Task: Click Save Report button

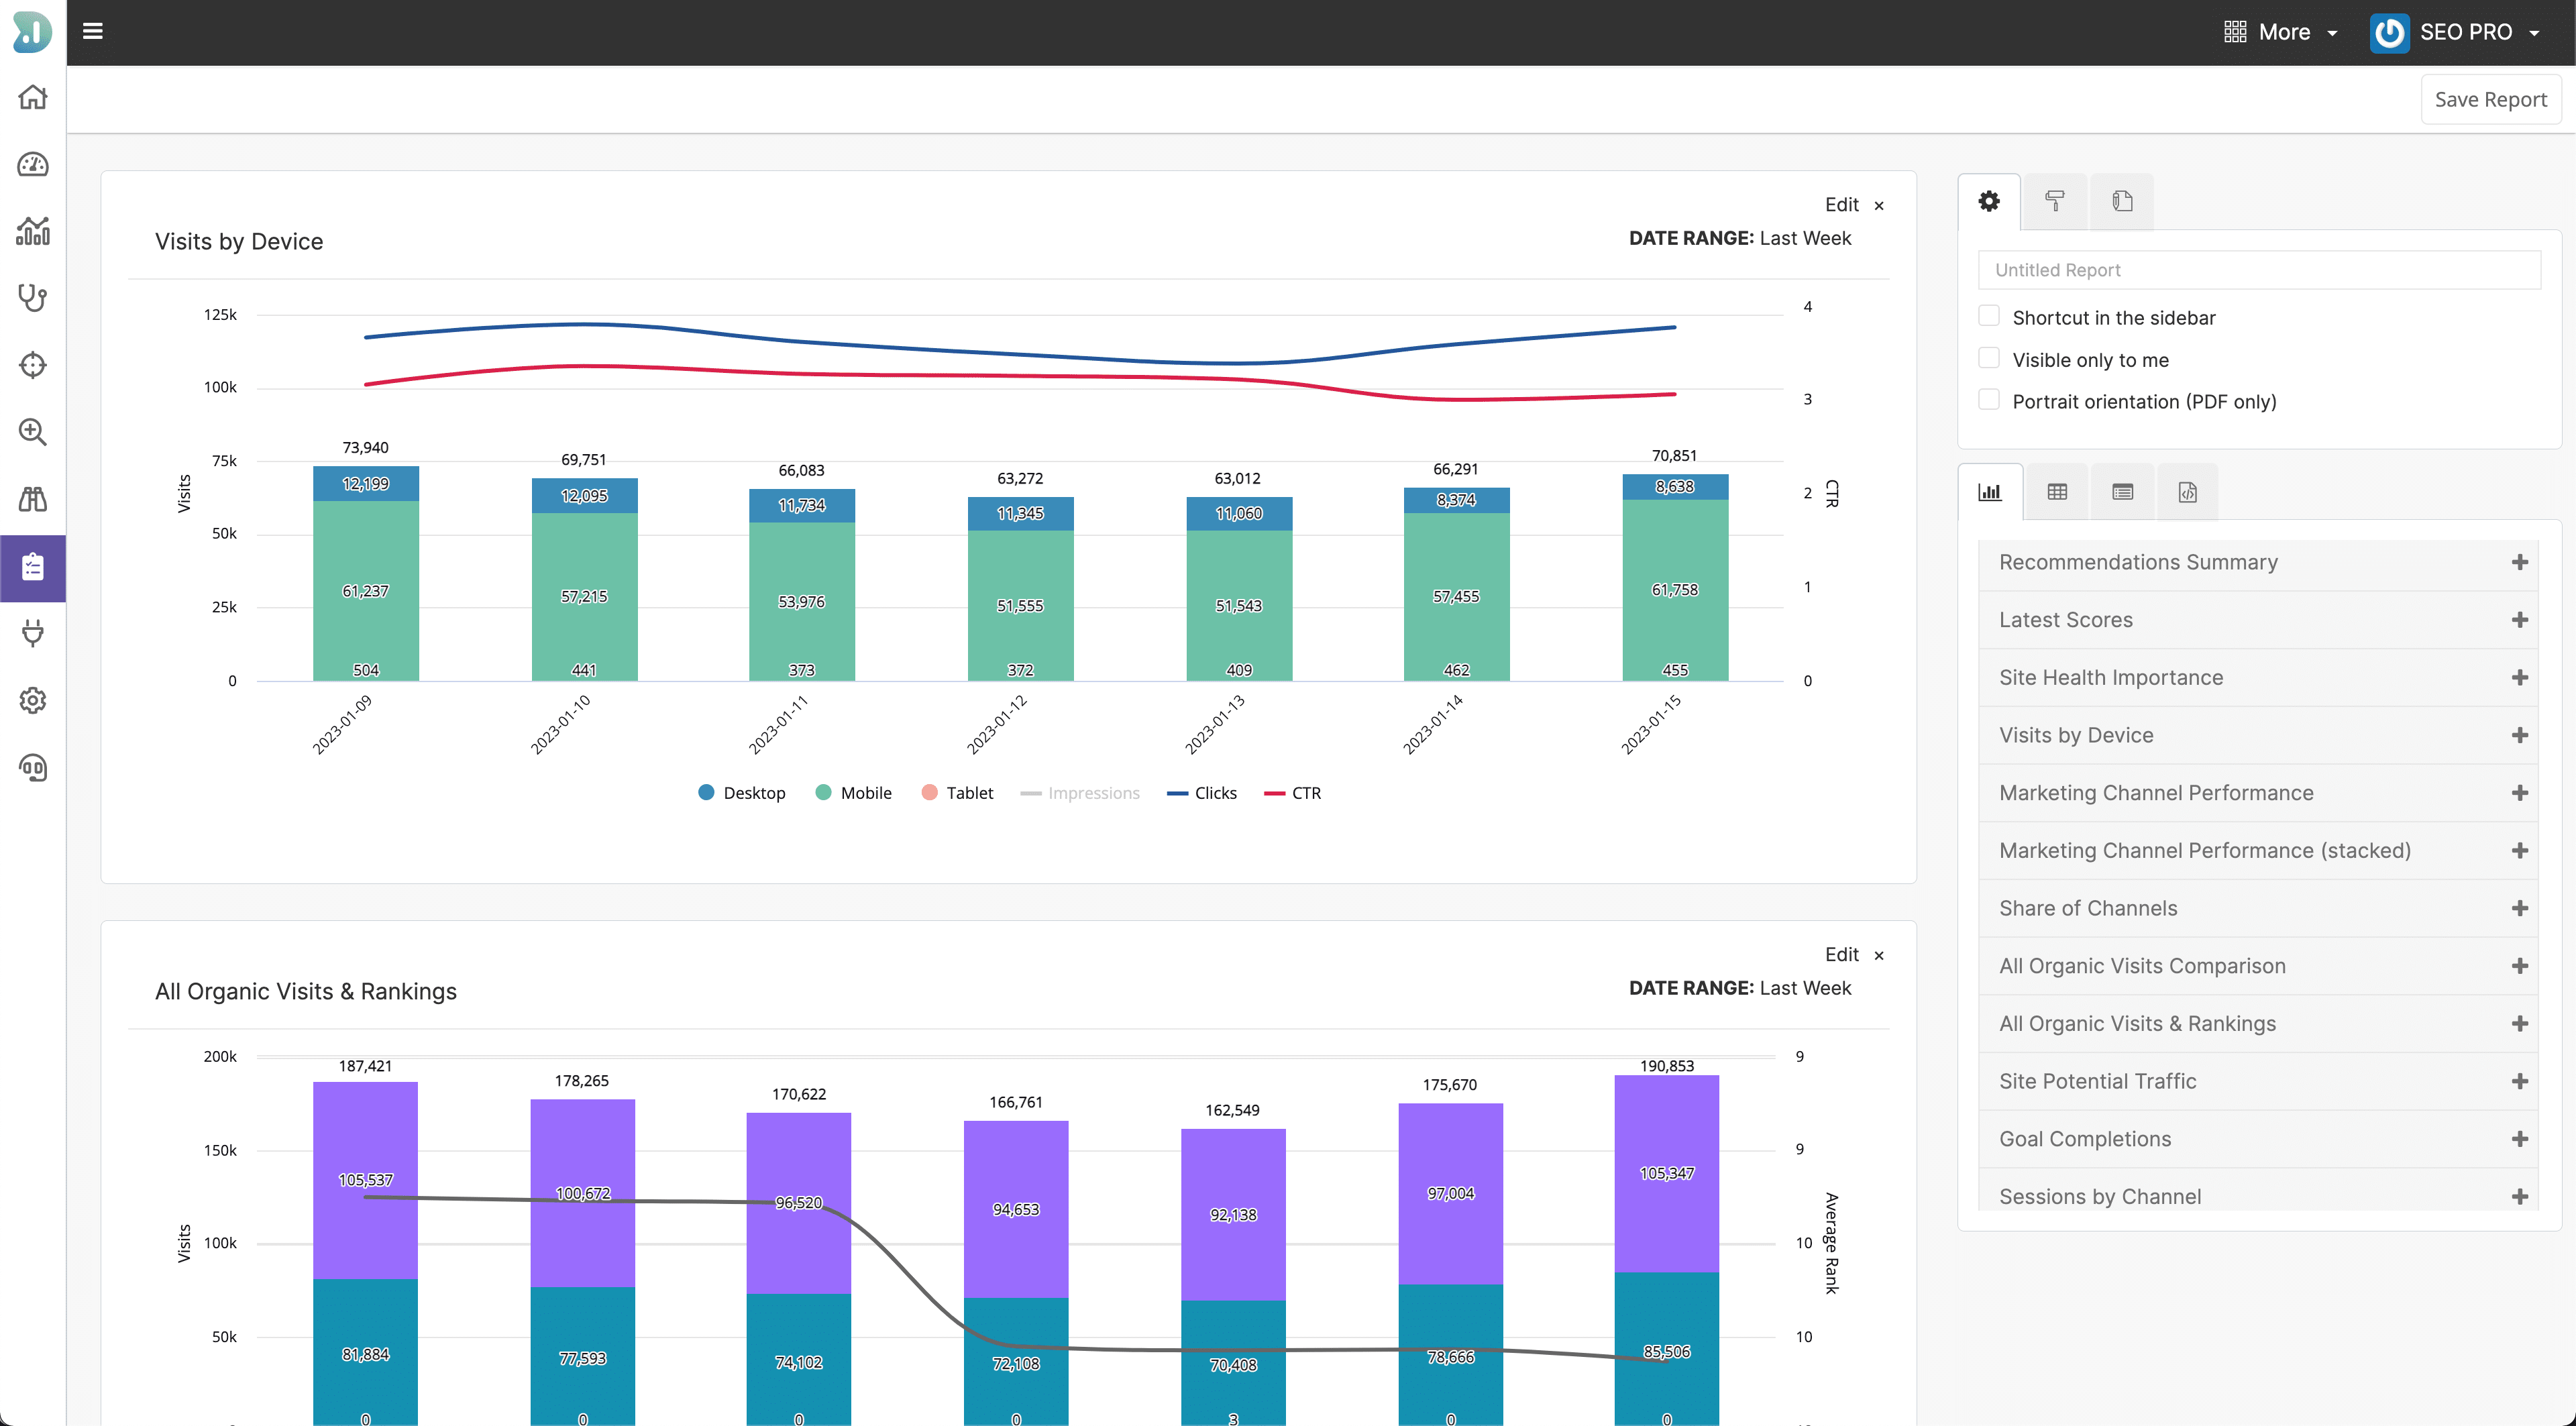Action: [x=2490, y=99]
